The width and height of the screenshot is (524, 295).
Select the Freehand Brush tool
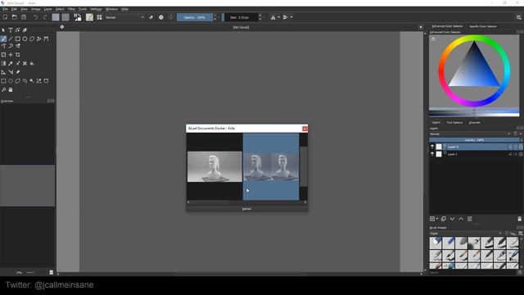click(3, 39)
